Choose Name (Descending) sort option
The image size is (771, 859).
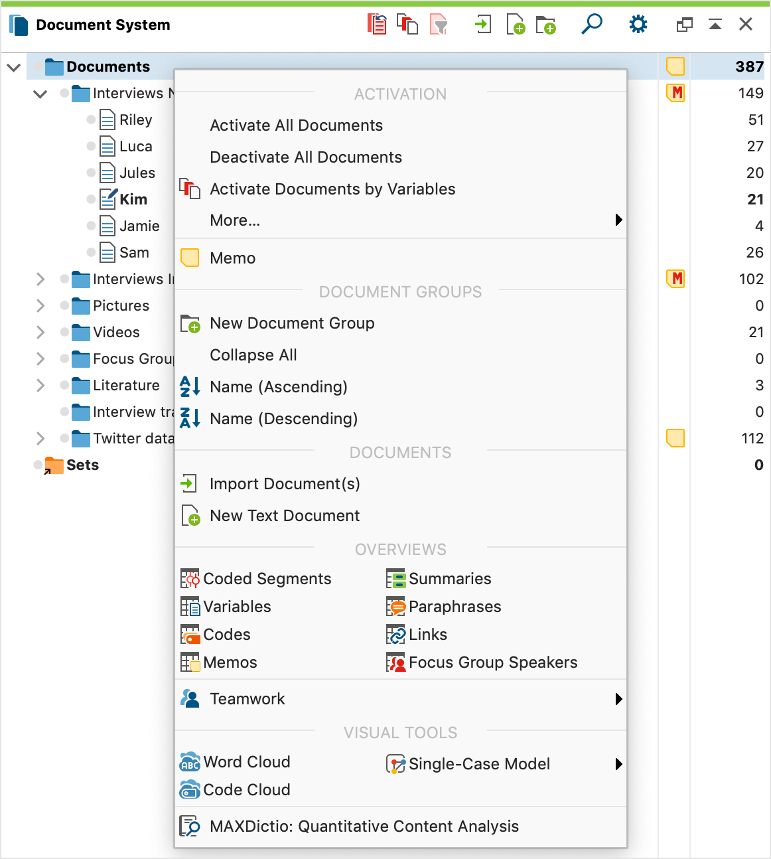pos(283,418)
